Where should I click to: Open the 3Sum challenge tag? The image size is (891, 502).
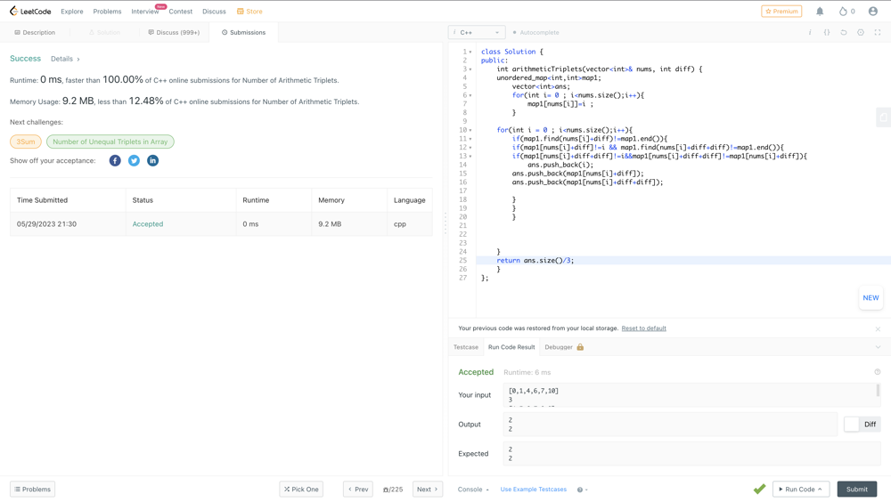(26, 142)
